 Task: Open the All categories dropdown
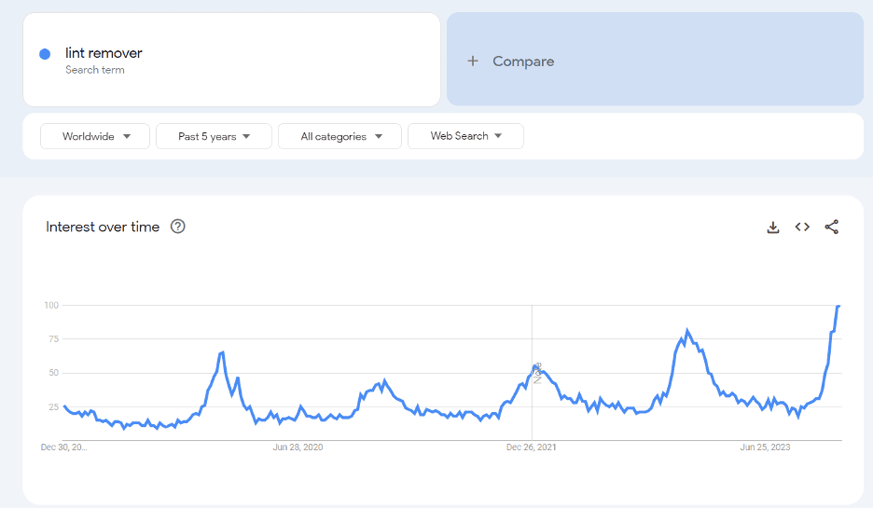339,136
